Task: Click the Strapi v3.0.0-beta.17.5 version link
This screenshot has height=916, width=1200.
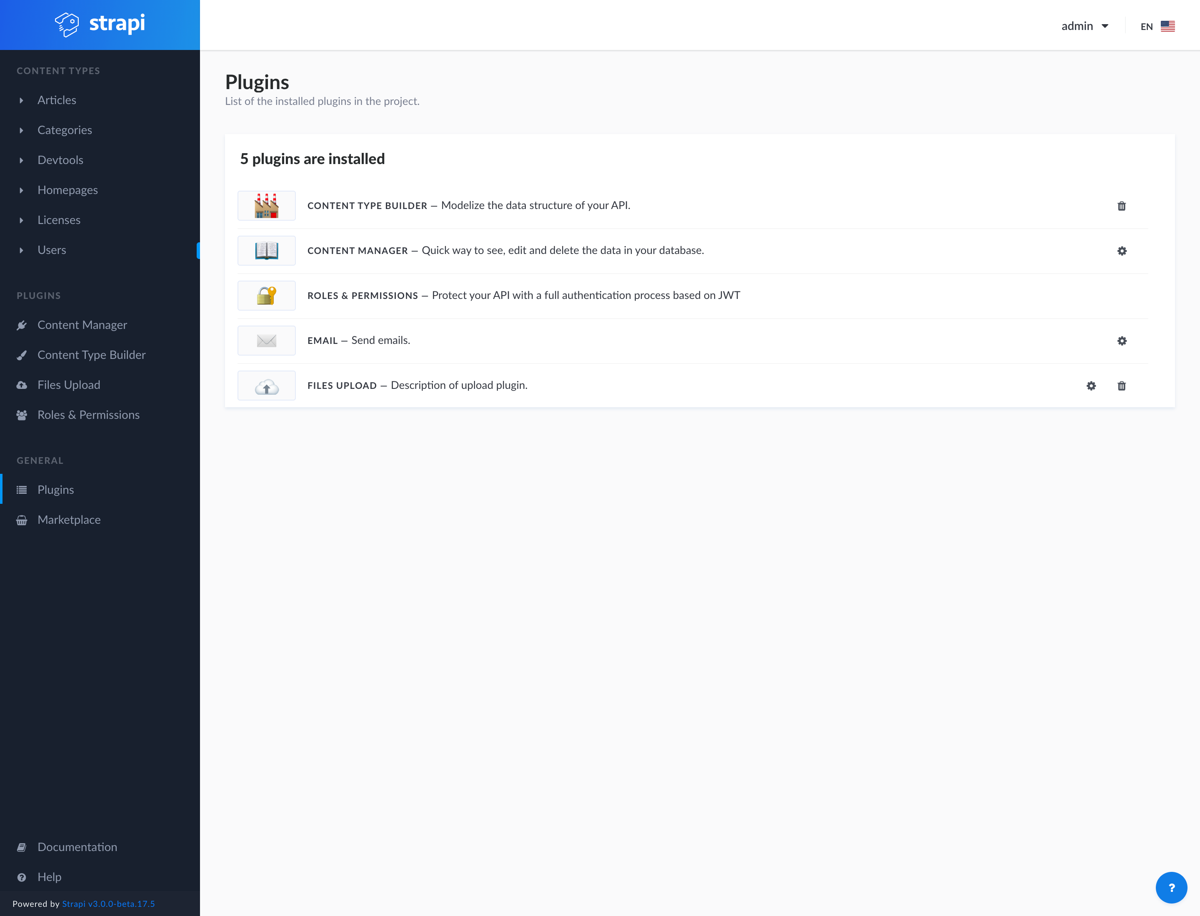Action: coord(109,904)
